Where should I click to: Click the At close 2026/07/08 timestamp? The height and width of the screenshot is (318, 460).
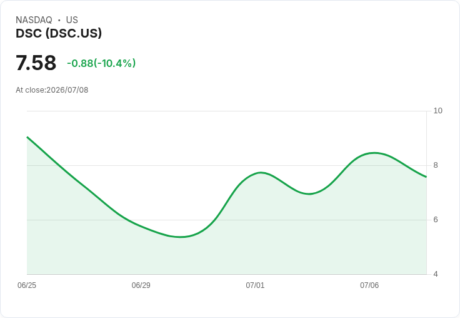click(x=52, y=90)
